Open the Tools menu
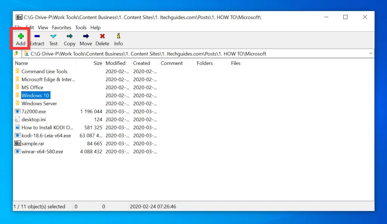Screen dimensions: 387x224 [x=80, y=27]
